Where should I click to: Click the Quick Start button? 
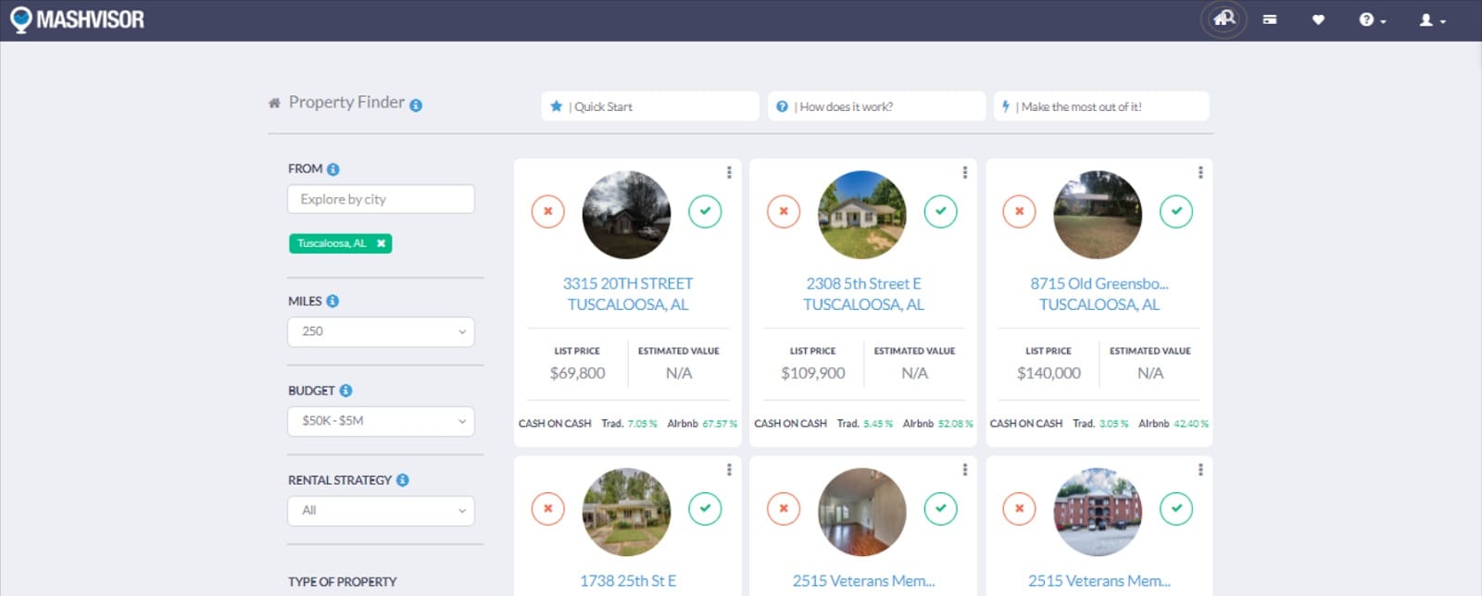(x=649, y=106)
